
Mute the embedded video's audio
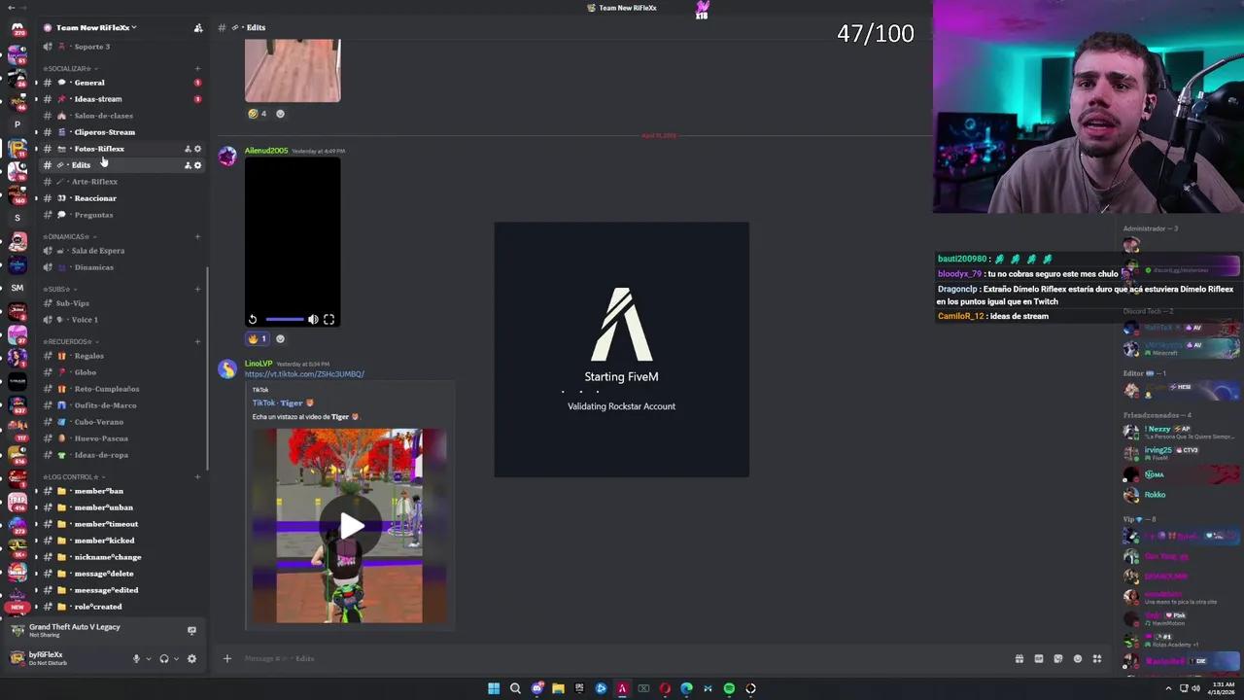(312, 319)
